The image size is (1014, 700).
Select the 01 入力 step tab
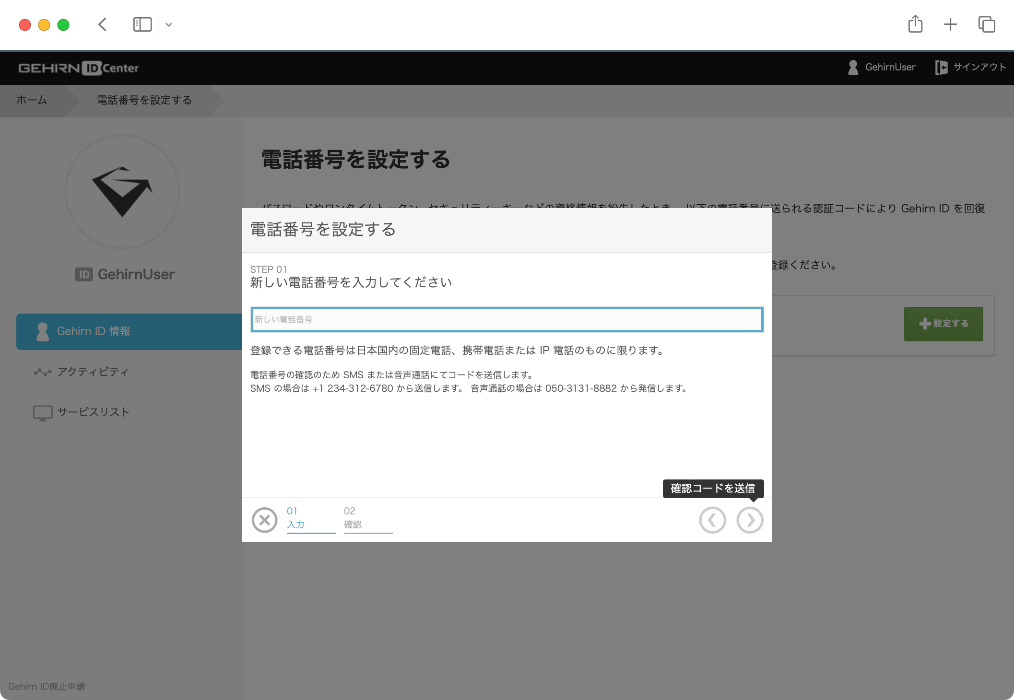point(310,519)
